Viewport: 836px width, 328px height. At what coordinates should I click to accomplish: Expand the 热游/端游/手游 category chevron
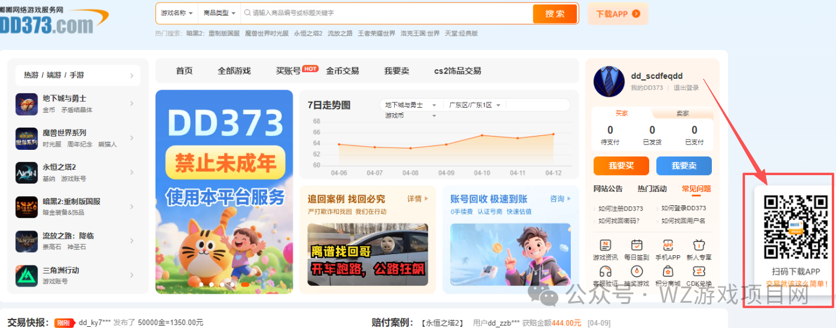pyautogui.click(x=131, y=75)
